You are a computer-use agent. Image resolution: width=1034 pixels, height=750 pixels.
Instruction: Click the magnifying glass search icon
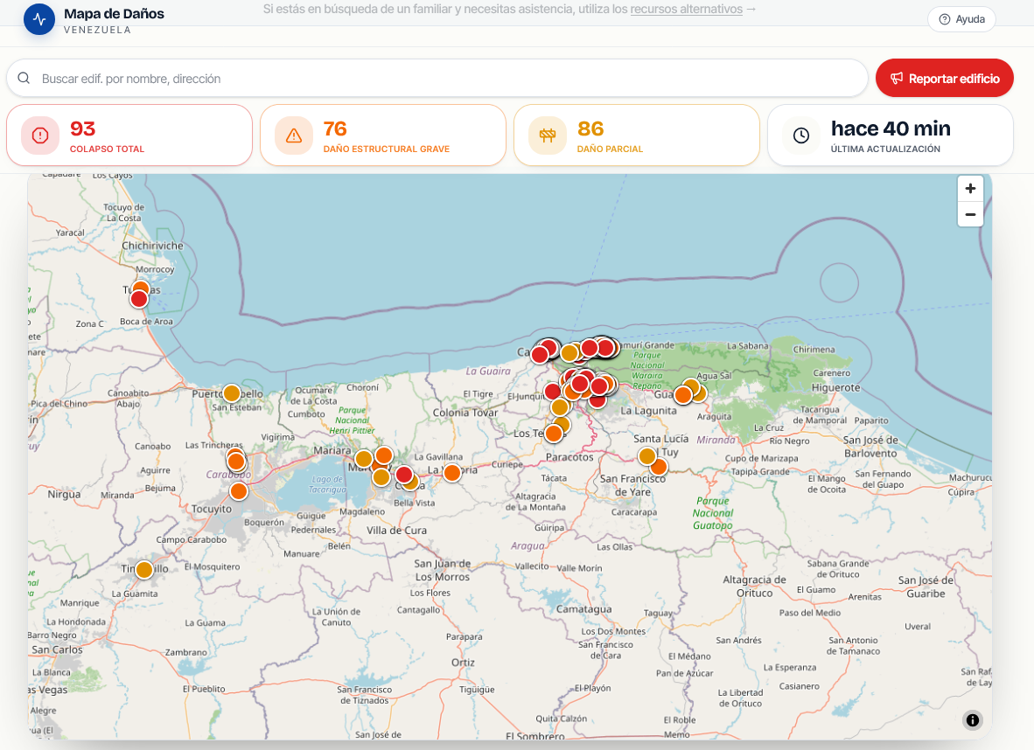click(x=24, y=79)
